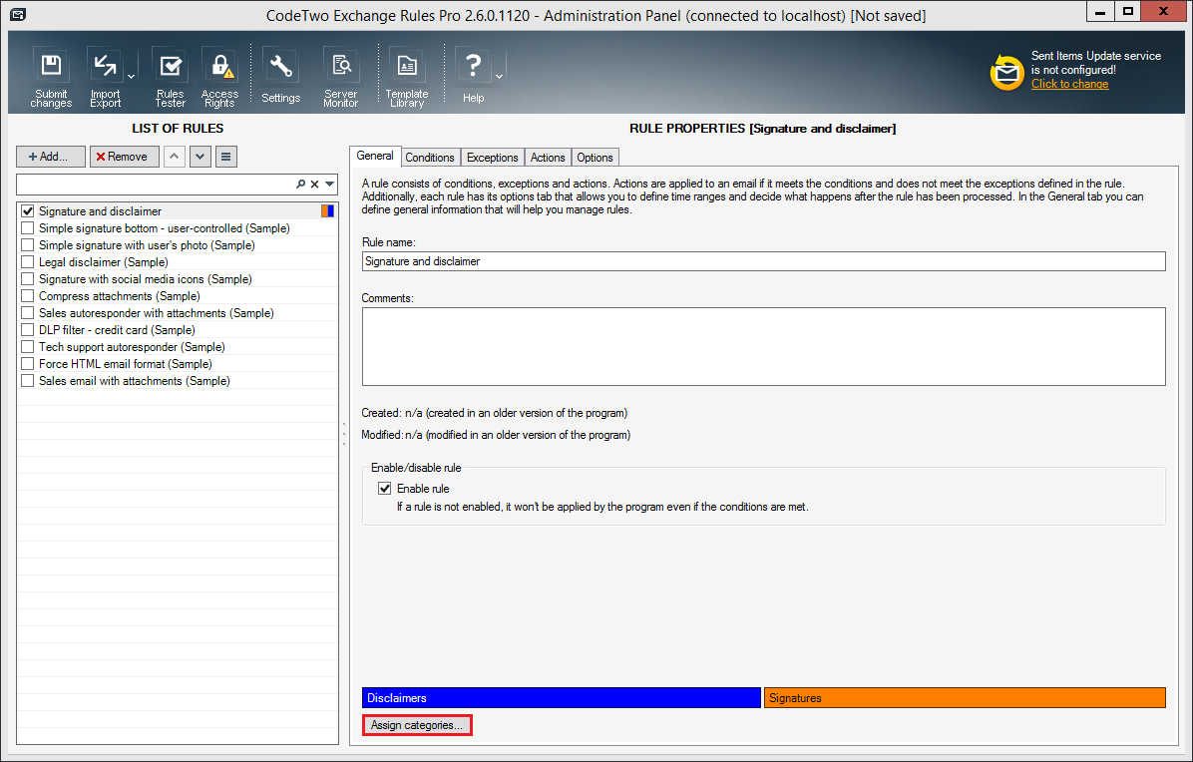1193x762 pixels.
Task: Switch to the Actions tab
Action: [x=548, y=158]
